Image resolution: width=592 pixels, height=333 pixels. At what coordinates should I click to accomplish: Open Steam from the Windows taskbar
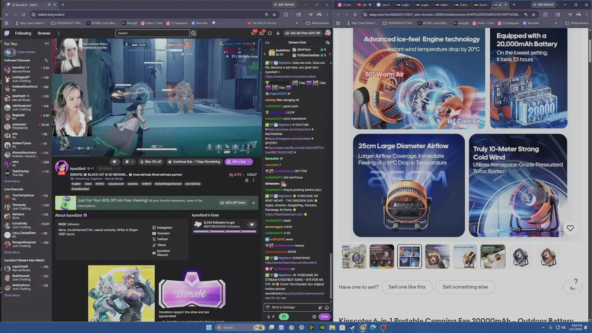click(352, 327)
